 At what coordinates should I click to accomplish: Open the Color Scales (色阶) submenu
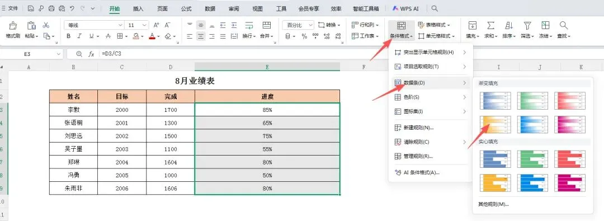pos(430,97)
